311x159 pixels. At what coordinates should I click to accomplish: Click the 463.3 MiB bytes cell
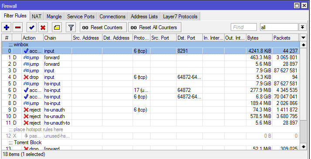[x=259, y=58]
